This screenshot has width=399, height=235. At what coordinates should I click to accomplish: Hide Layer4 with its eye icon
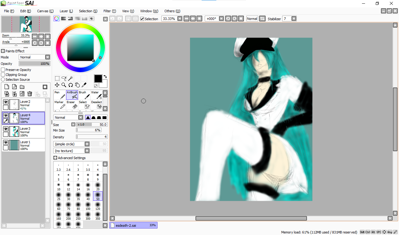point(6,115)
